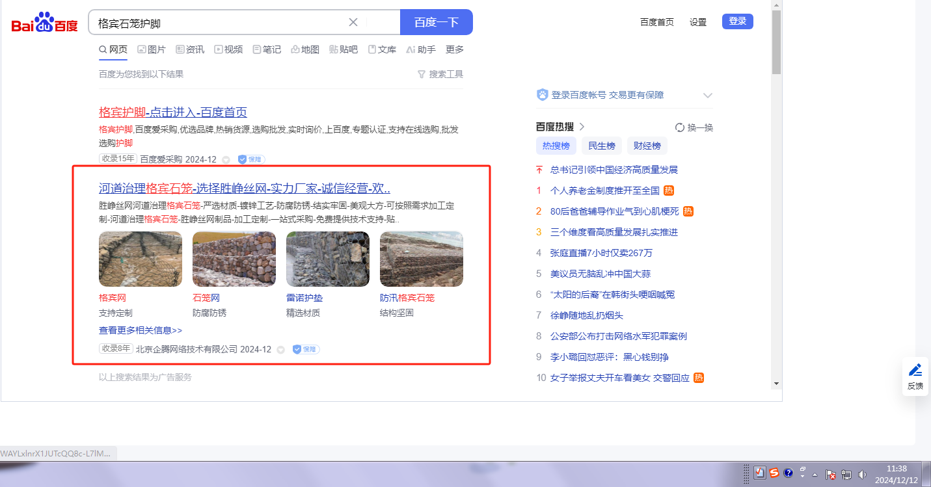Click the blue help question mark tray icon

click(x=789, y=473)
